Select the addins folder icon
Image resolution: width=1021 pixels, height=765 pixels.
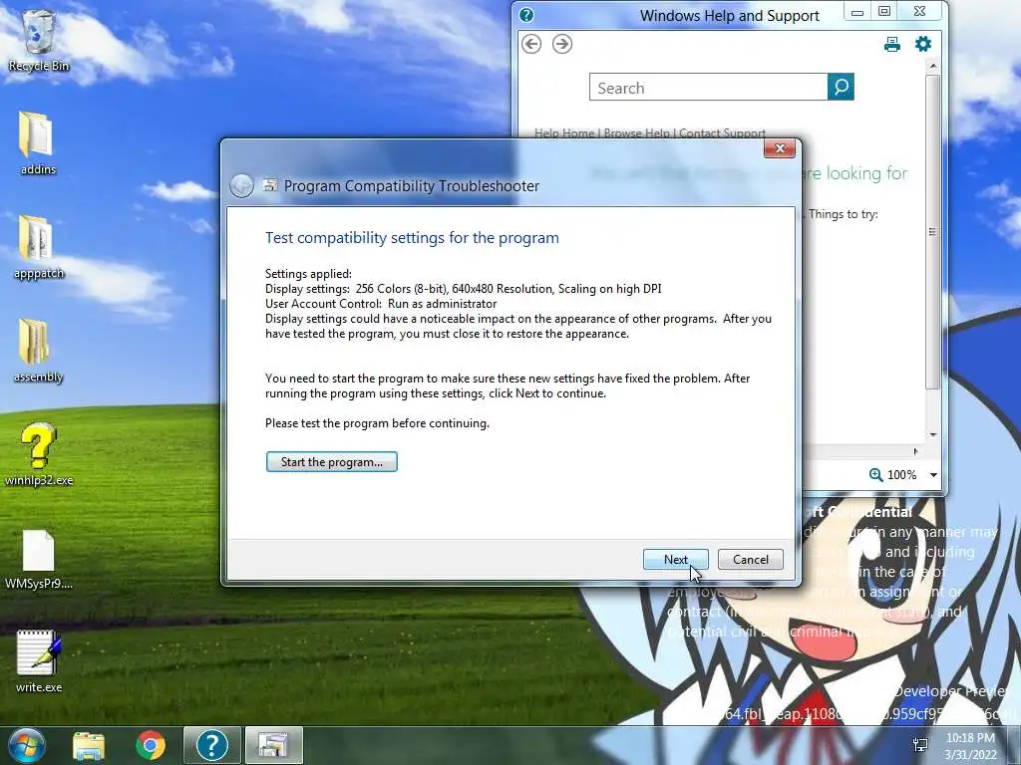click(38, 143)
